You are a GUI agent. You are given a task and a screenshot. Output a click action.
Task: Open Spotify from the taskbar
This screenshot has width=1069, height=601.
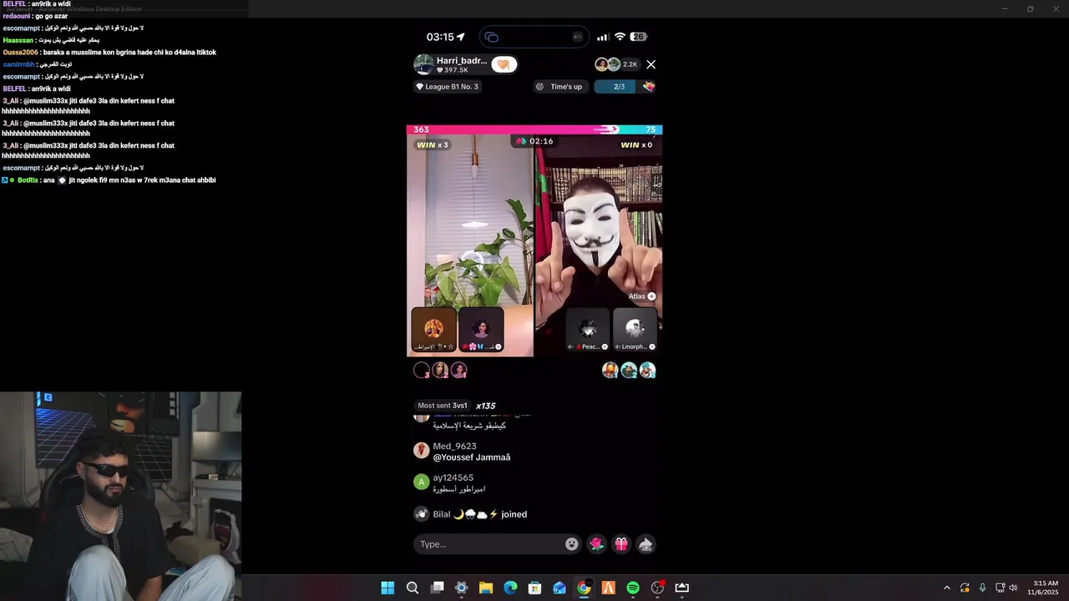click(x=633, y=588)
